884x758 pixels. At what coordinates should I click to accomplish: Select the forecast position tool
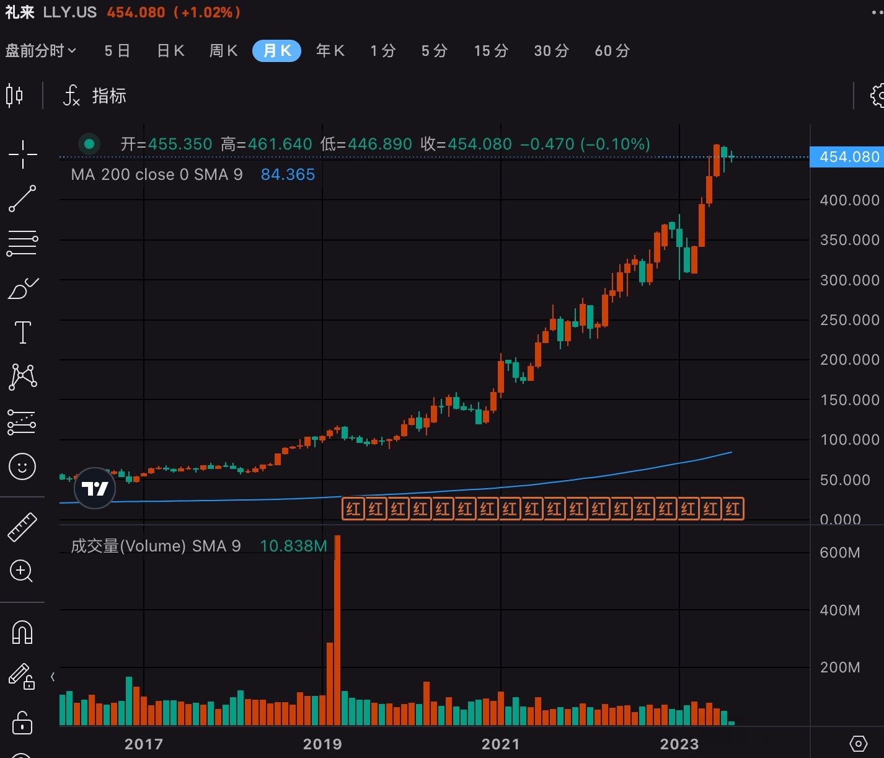click(22, 422)
